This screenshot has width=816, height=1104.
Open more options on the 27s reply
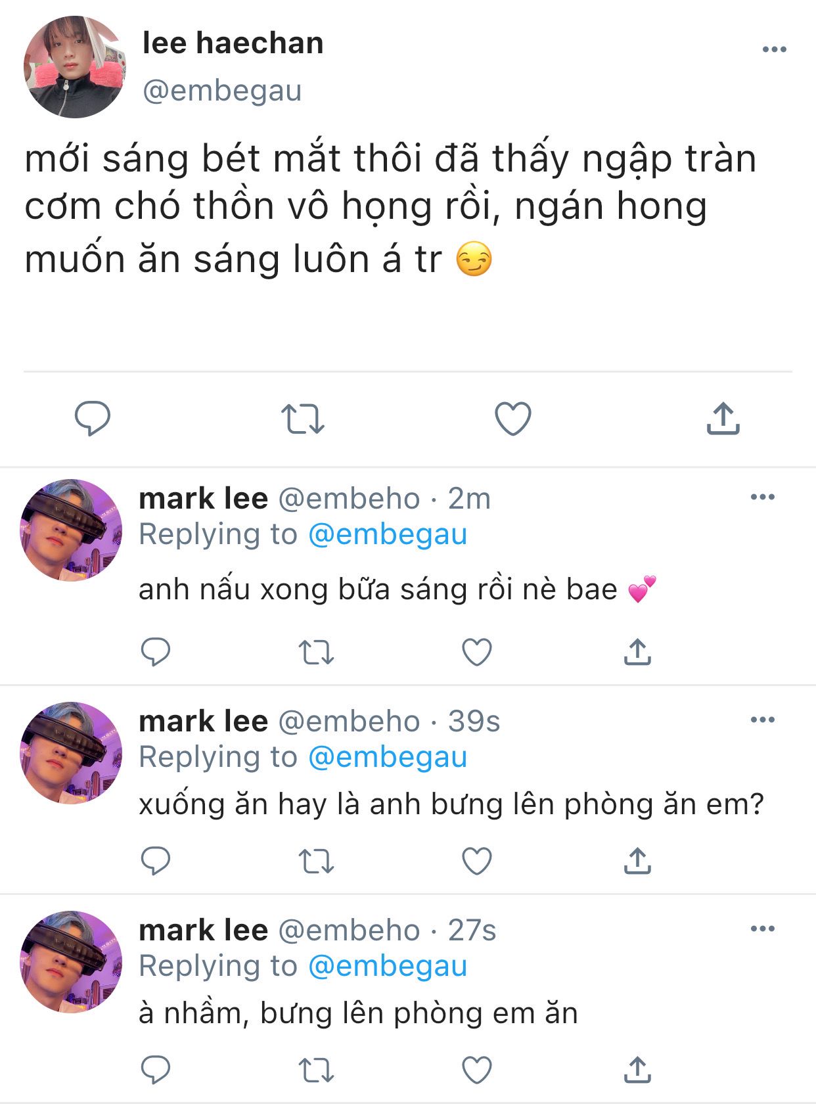coord(762,929)
